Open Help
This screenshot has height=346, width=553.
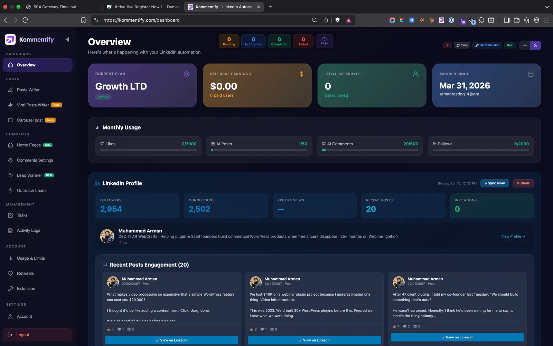pos(510,45)
